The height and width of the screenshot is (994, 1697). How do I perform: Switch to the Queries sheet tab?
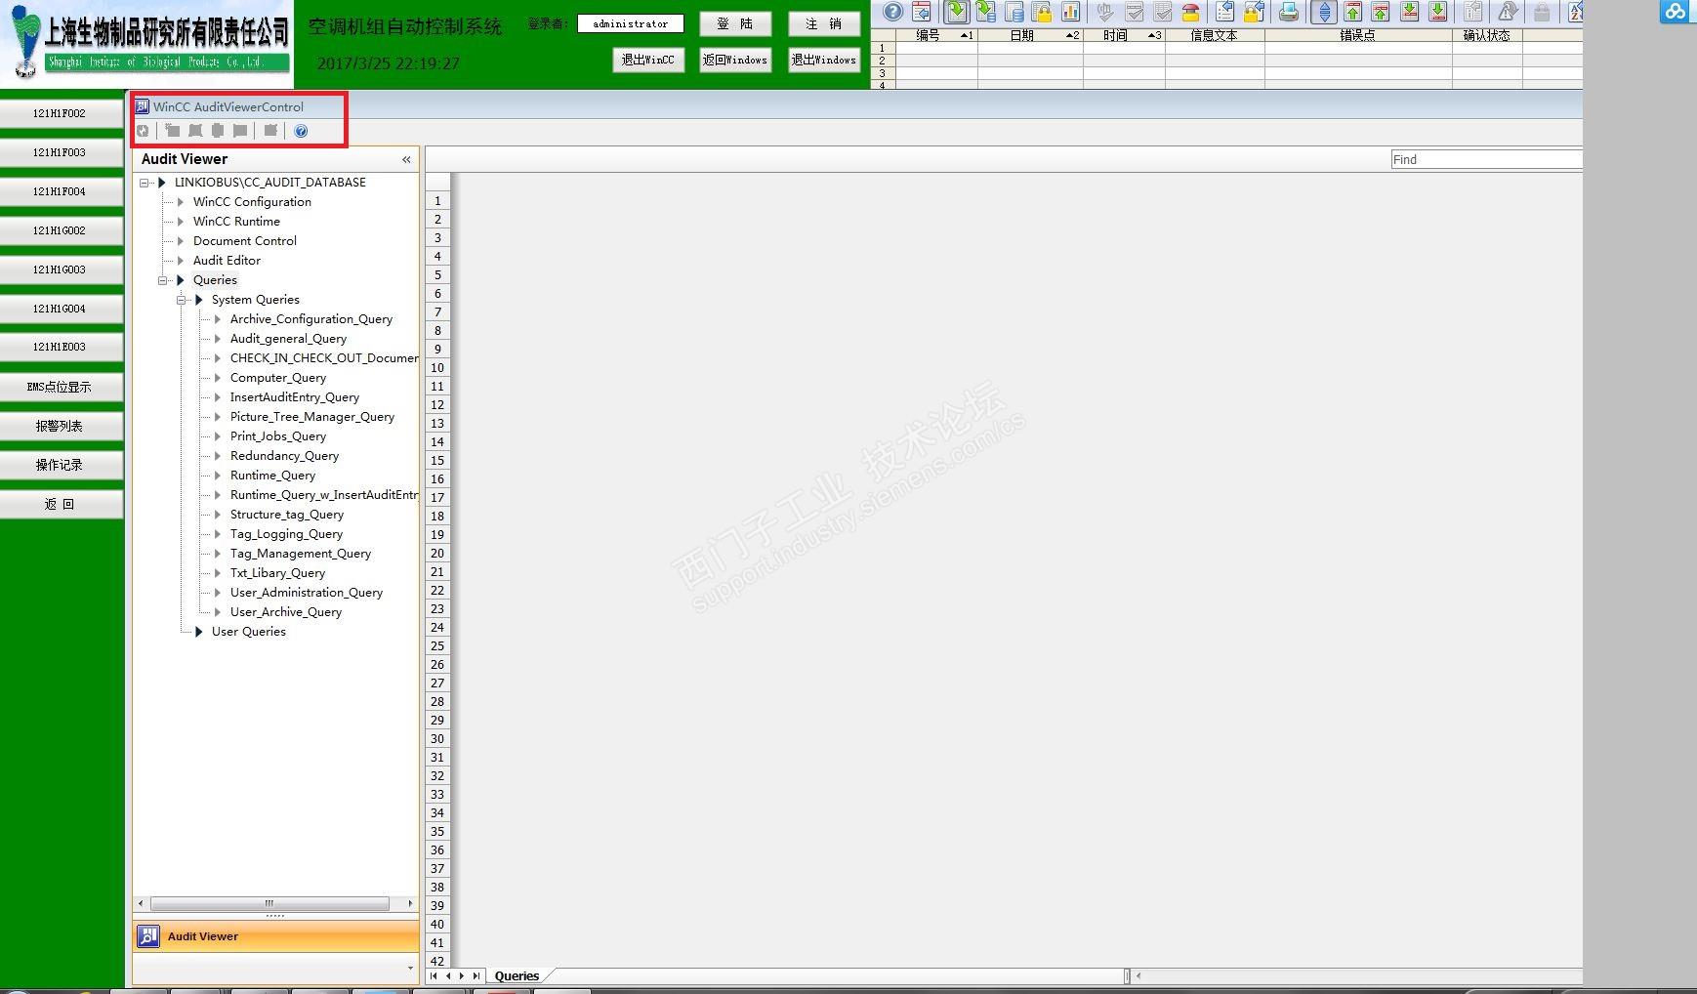[517, 975]
